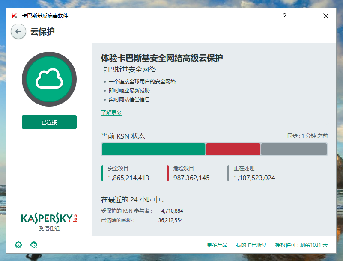
Task: Click the dangerous items count 987,362,145
Action: 191,178
